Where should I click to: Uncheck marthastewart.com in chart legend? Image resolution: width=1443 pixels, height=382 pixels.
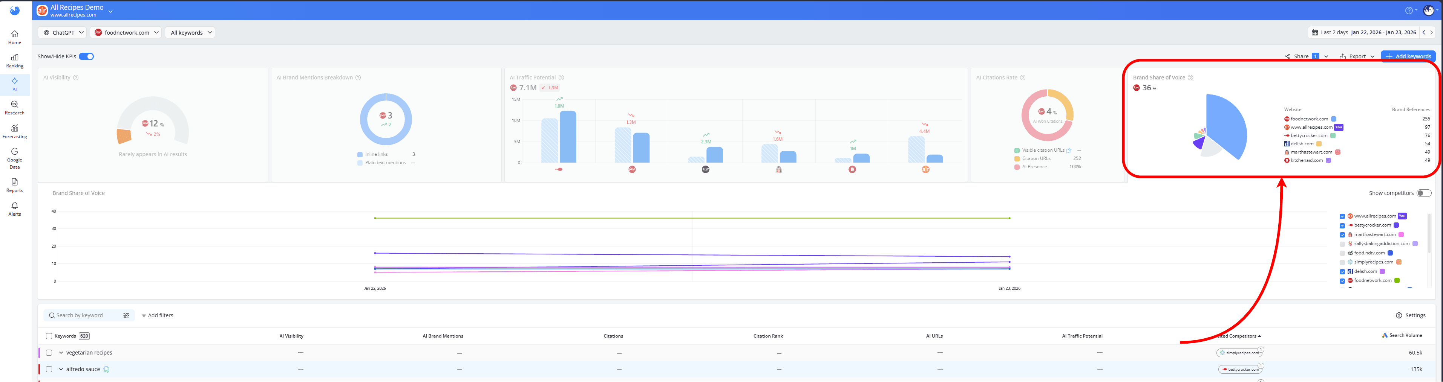pos(1342,235)
